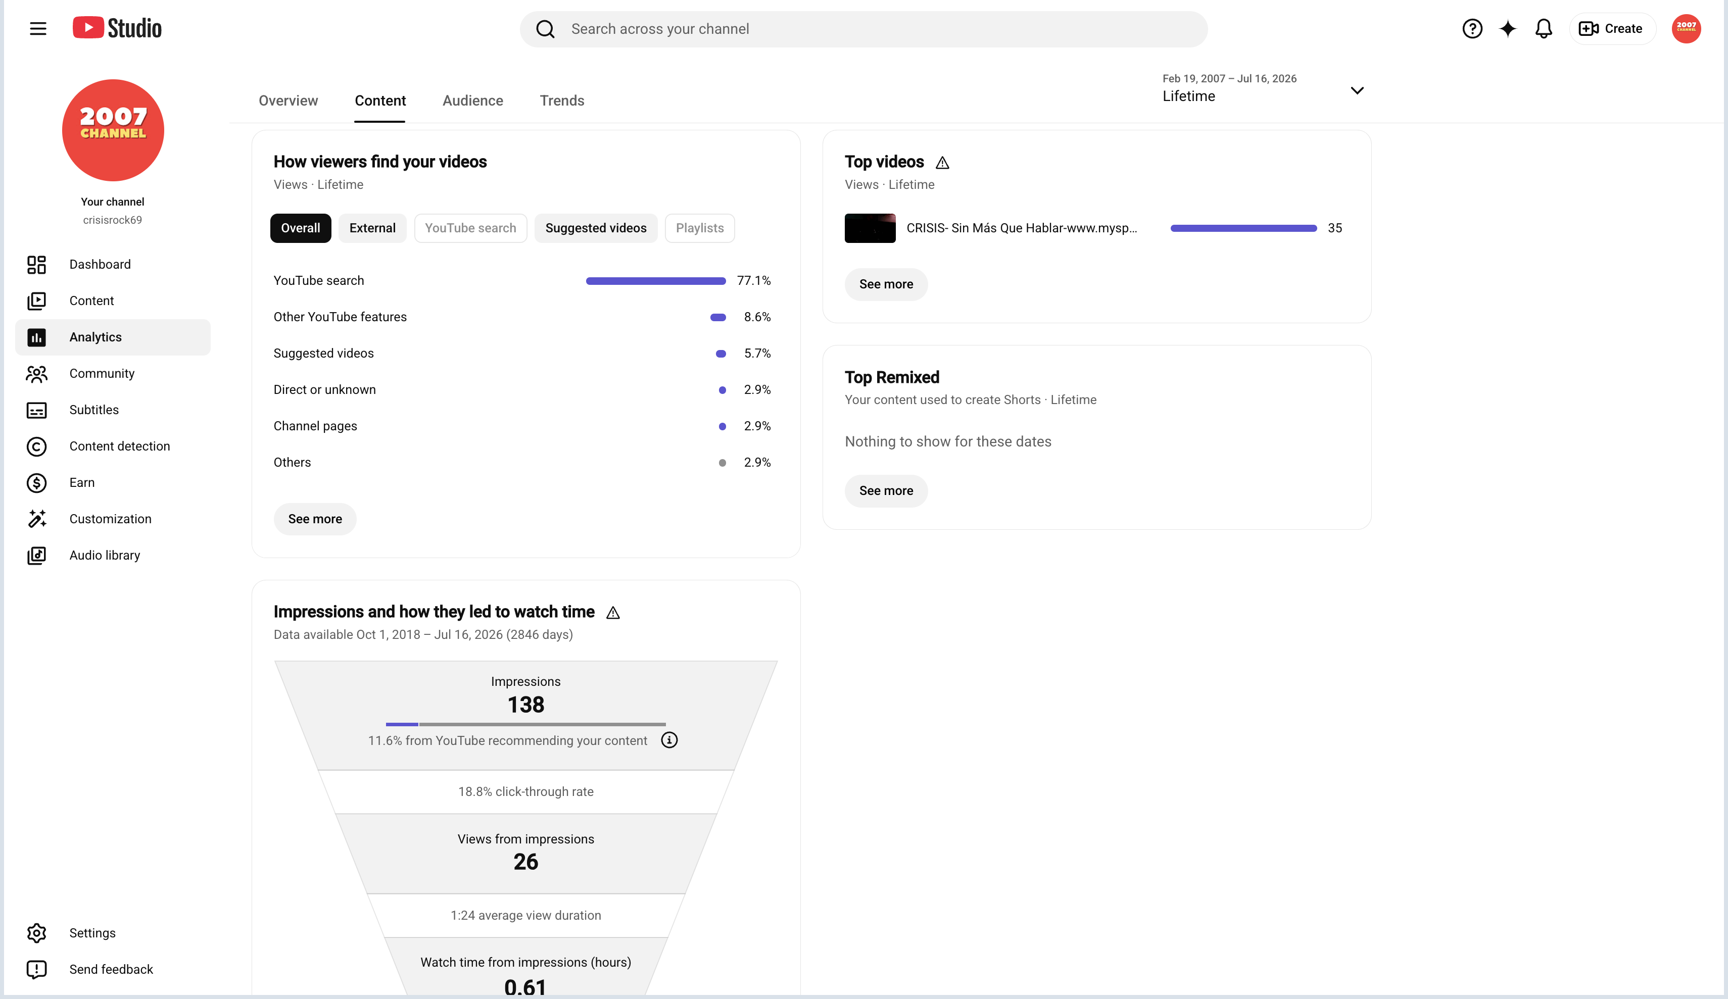This screenshot has height=999, width=1728.
Task: Click the Audio library music icon
Action: pos(36,556)
